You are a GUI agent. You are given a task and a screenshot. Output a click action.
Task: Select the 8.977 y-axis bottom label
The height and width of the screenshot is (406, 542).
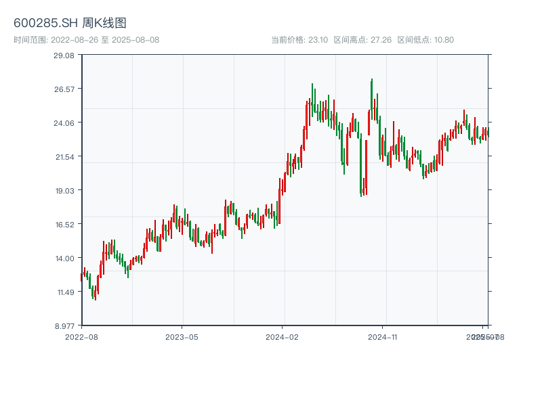pos(64,326)
